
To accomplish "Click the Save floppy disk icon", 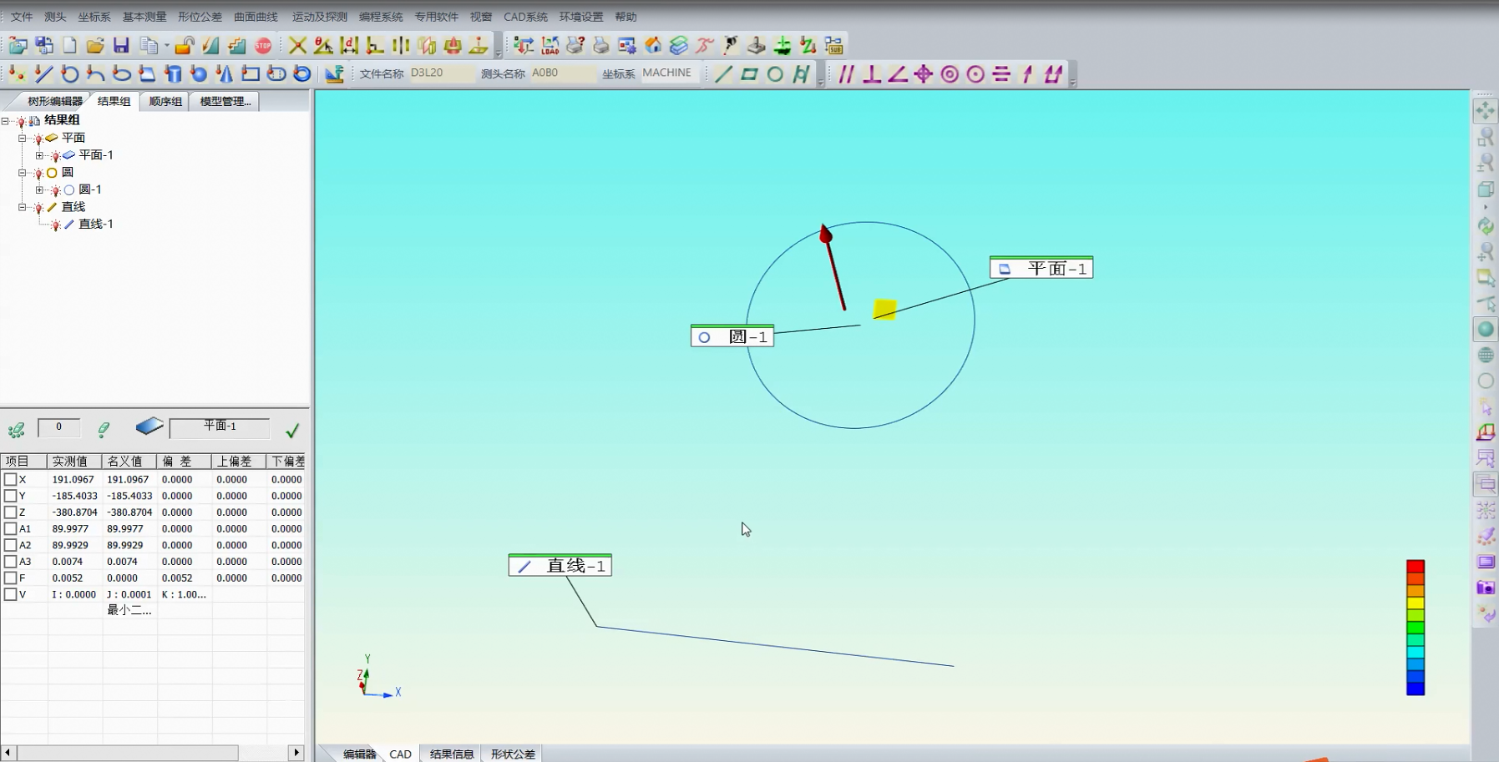I will point(121,45).
